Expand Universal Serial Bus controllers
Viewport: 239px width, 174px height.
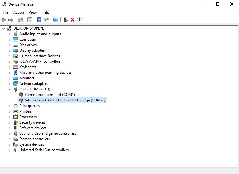[x=10, y=150]
